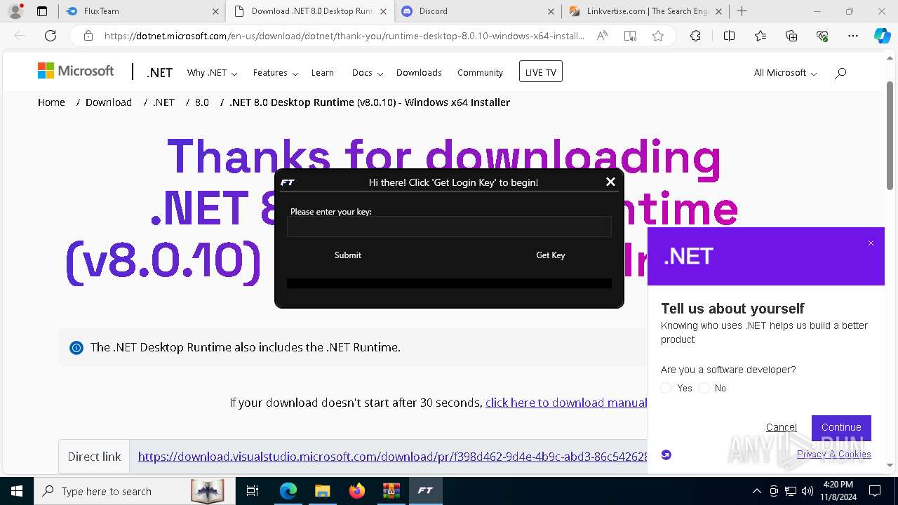Image resolution: width=898 pixels, height=505 pixels.
Task: Open Task View on taskbar
Action: [253, 491]
